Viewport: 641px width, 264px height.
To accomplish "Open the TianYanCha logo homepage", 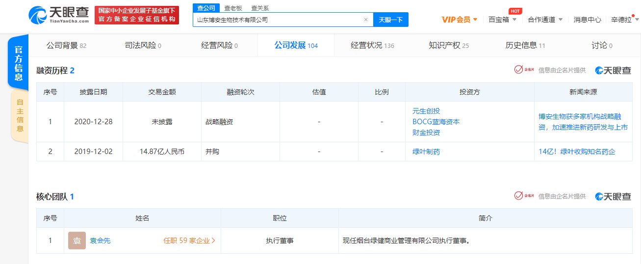I will [58, 15].
